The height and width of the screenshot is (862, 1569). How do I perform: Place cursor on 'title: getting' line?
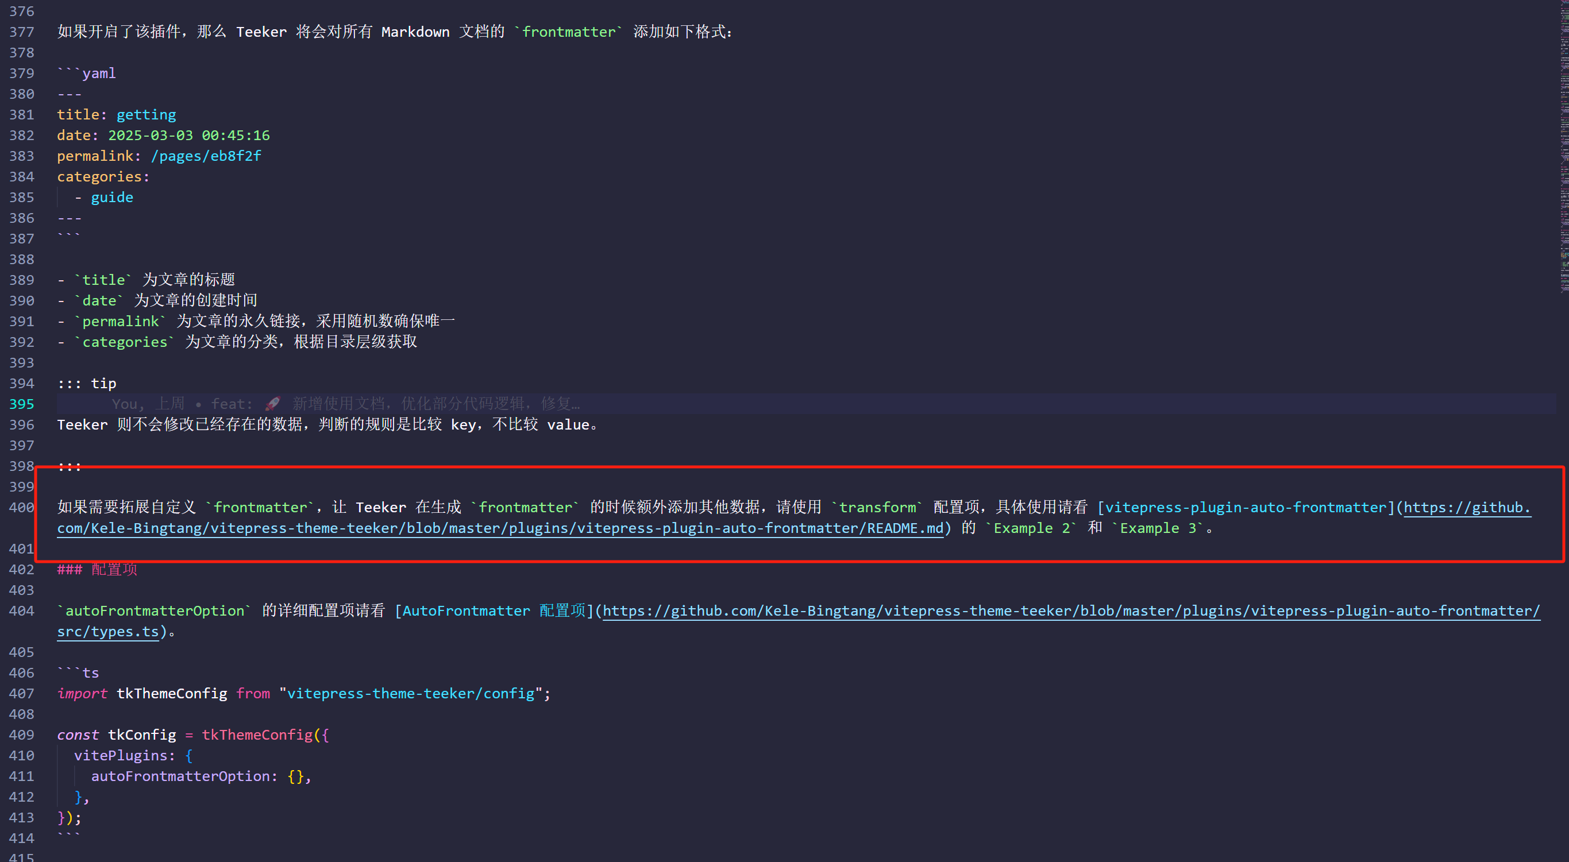[116, 114]
